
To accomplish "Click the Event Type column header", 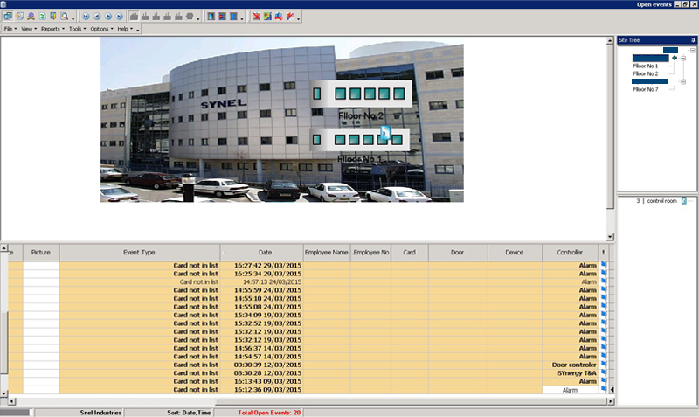I will (139, 252).
